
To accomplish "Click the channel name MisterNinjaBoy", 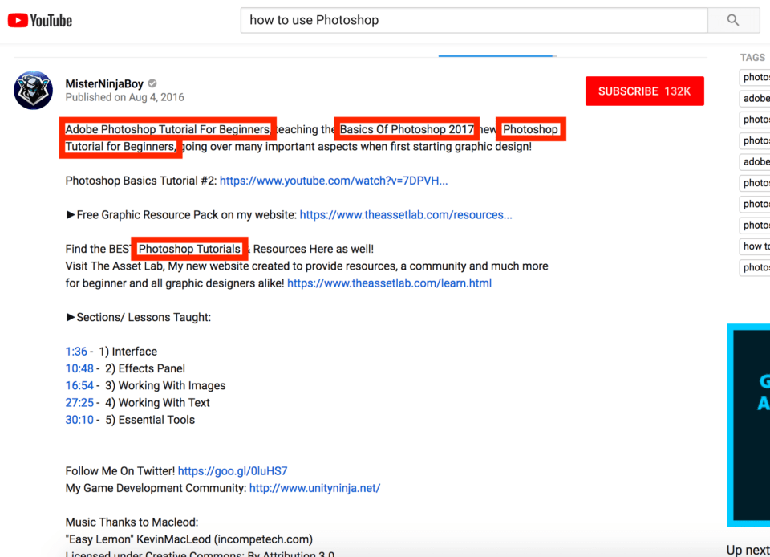I will [x=105, y=83].
